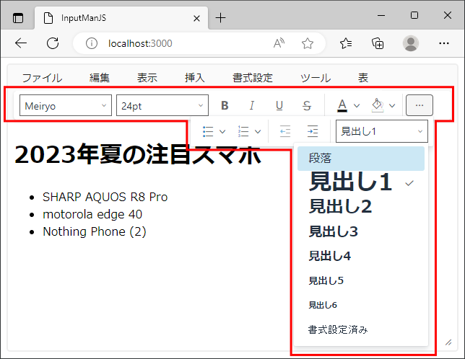Screen dimensions: 465x359
Task: Select 見出し6 in format list
Action: (361, 305)
